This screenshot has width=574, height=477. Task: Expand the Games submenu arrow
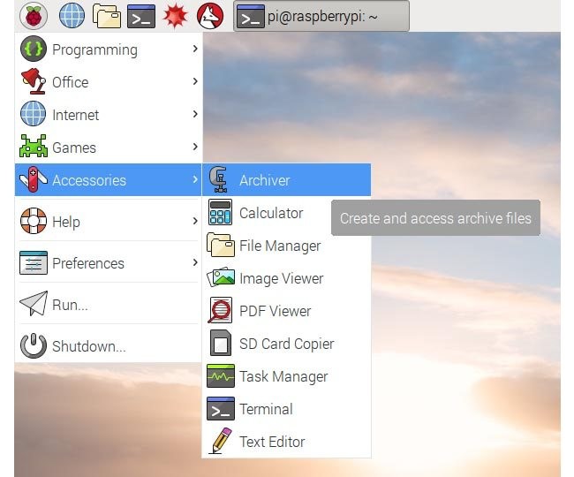[x=195, y=147]
